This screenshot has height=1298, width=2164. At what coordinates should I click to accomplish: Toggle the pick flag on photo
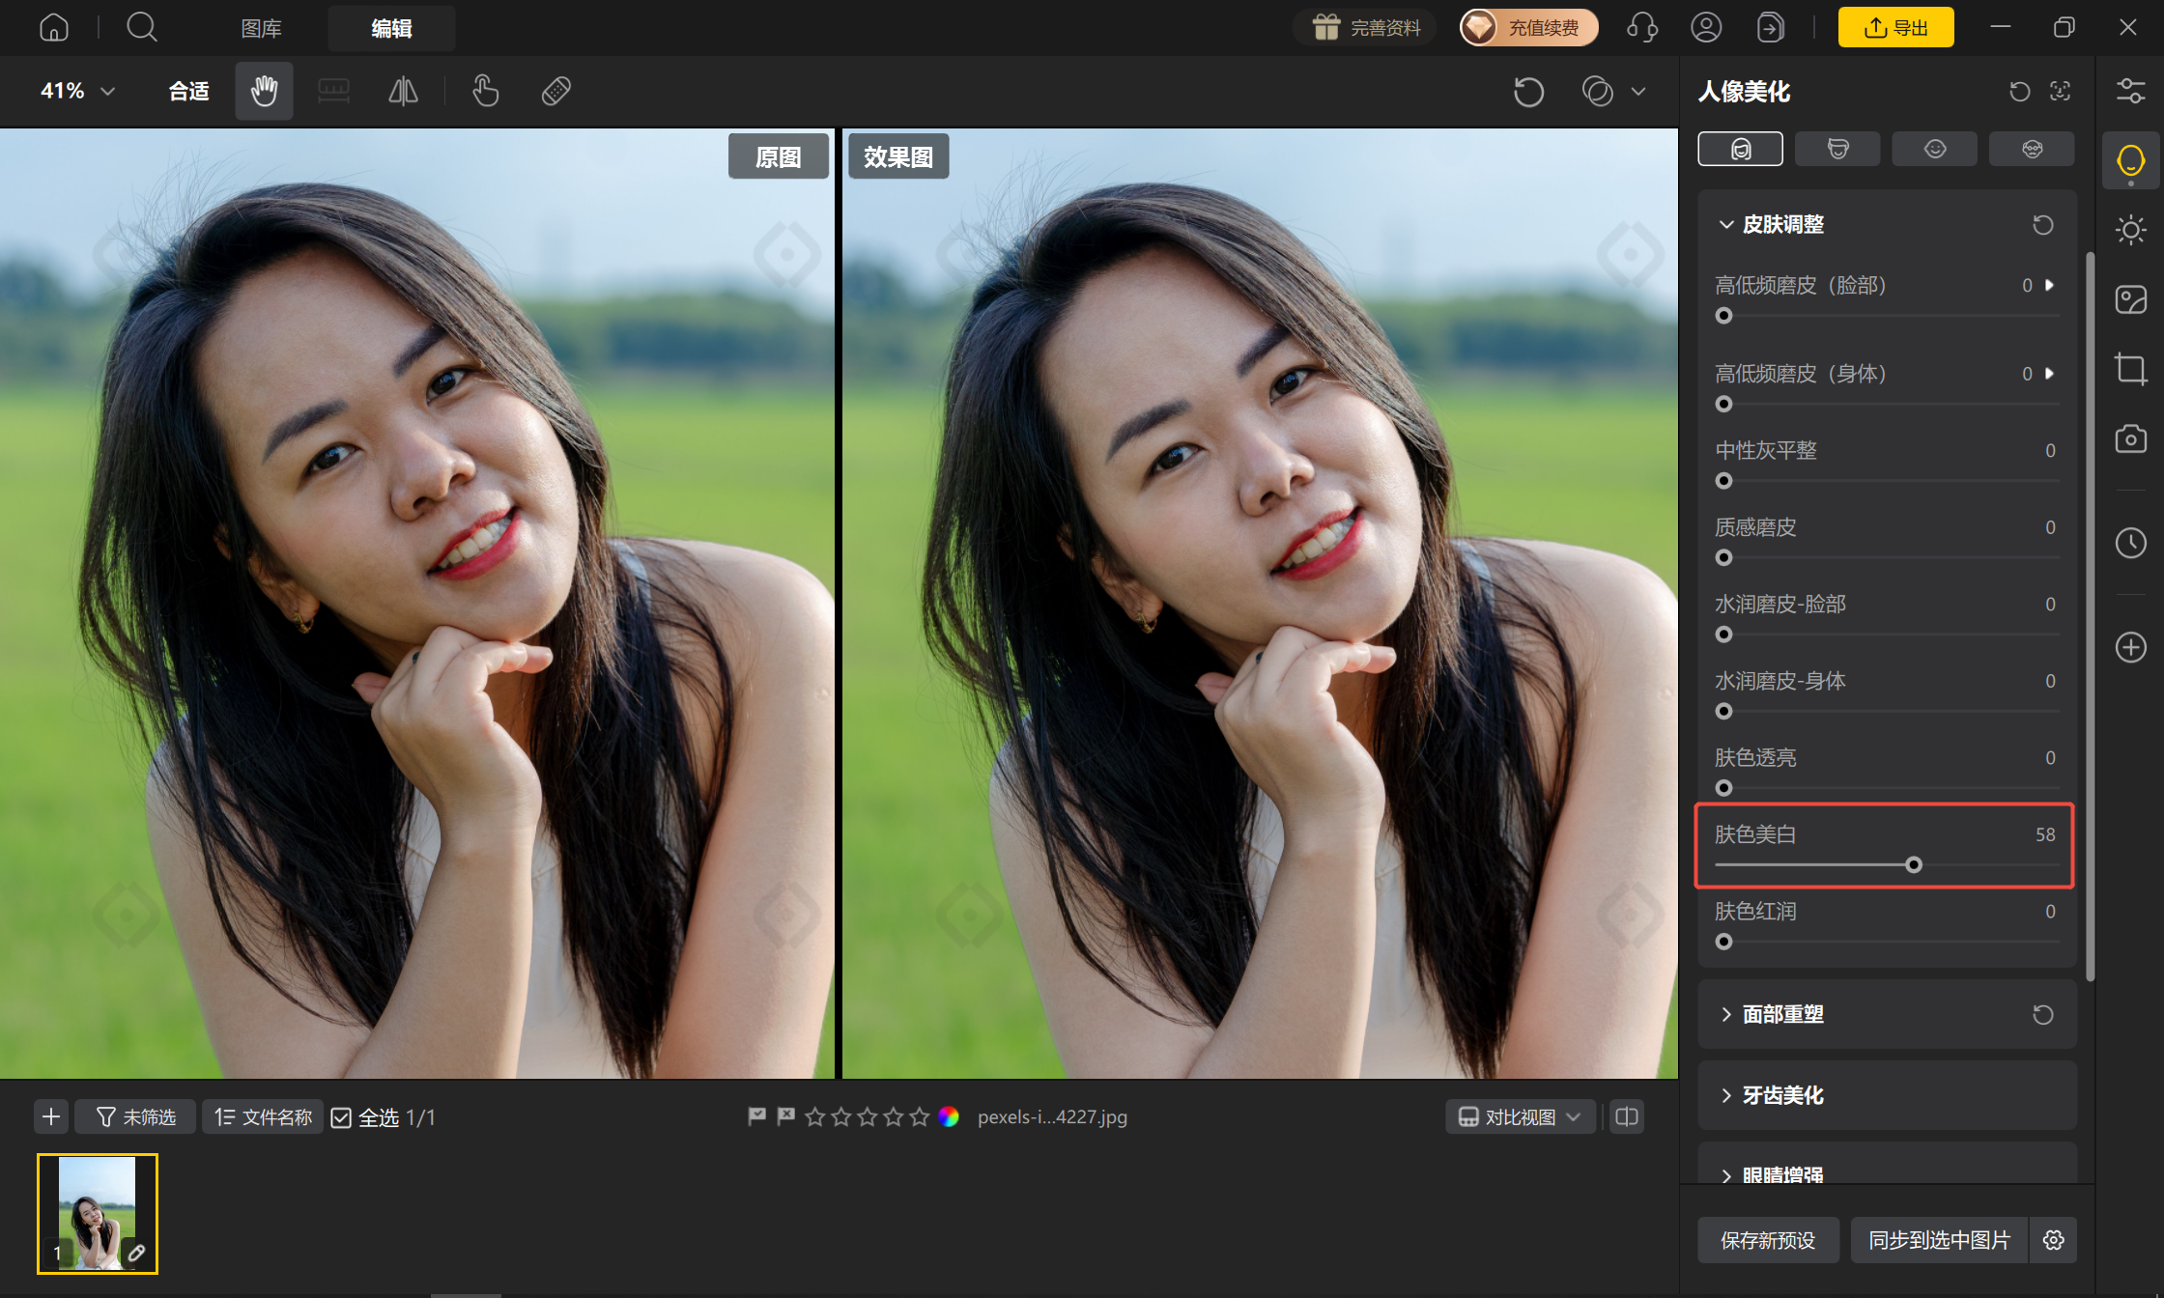coord(757,1116)
